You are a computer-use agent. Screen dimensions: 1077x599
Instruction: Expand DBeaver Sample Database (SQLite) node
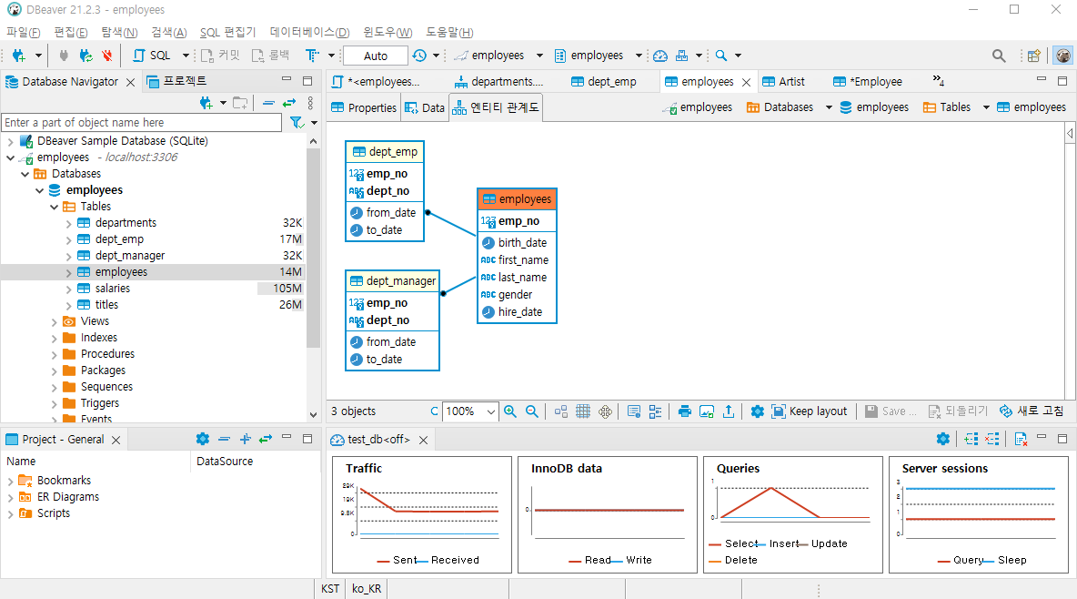point(10,141)
